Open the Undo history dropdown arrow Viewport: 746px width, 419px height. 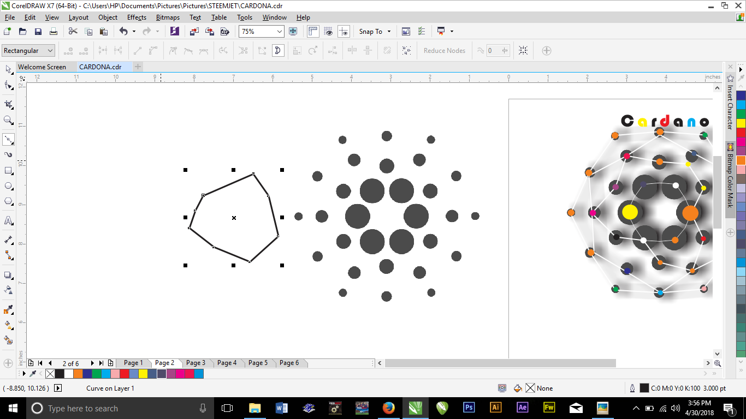pyautogui.click(x=134, y=32)
